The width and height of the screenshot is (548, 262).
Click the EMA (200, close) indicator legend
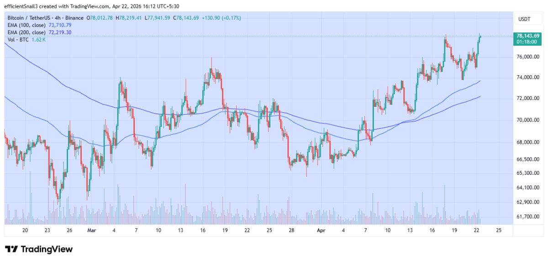coord(26,32)
